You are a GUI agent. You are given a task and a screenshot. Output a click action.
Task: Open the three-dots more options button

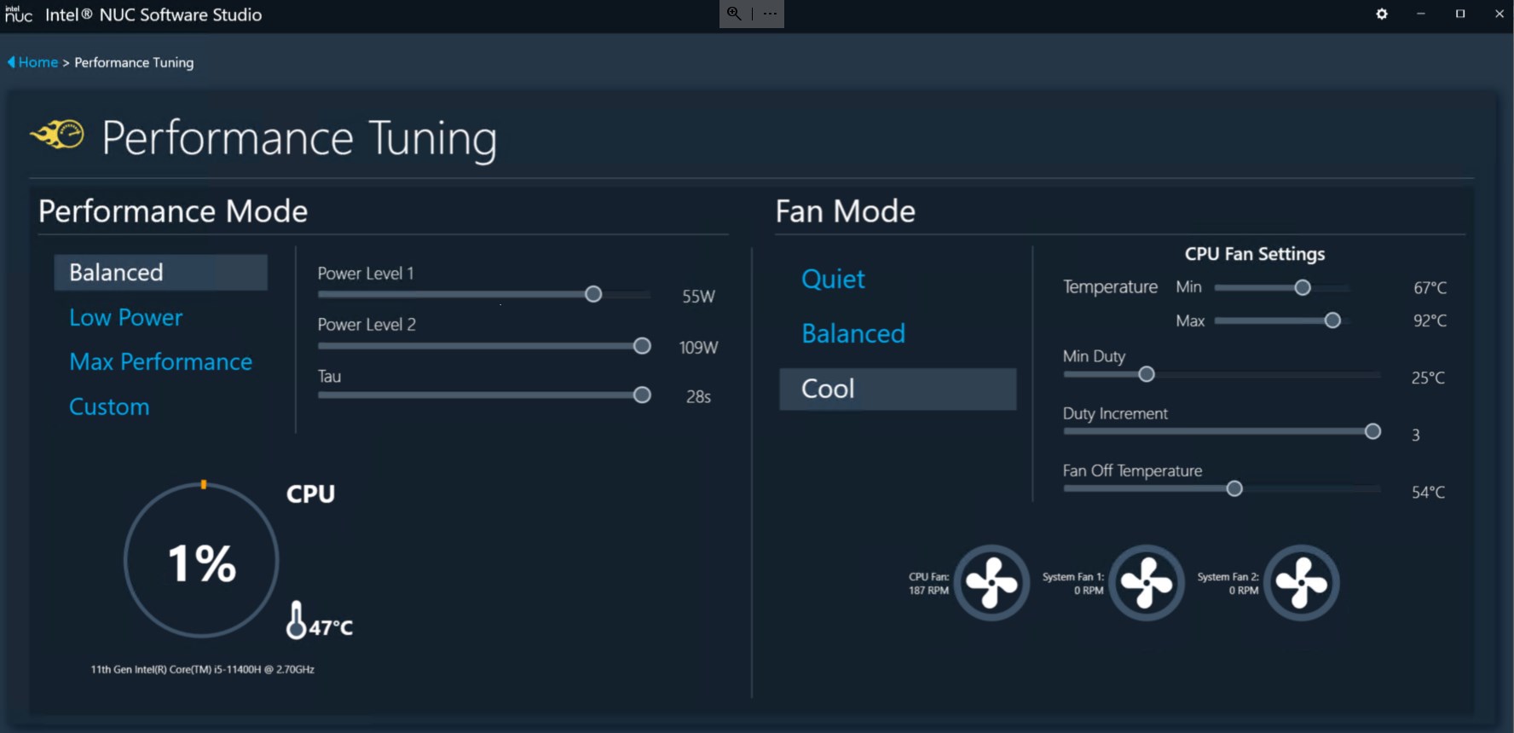click(x=770, y=14)
